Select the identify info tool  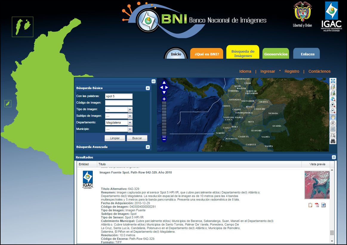point(333,123)
